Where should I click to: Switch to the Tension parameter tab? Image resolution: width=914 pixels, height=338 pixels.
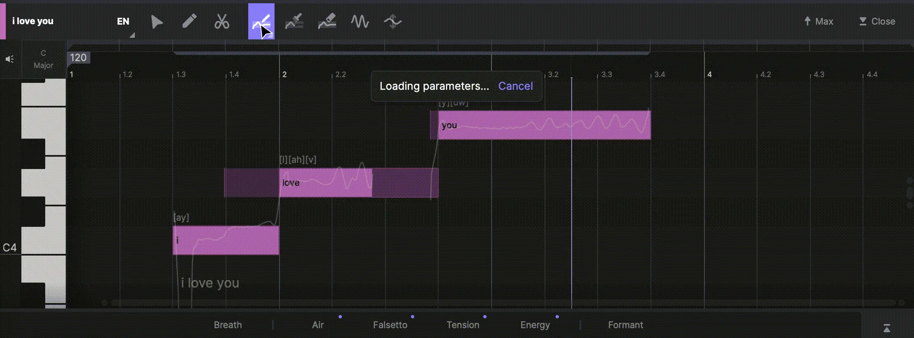tap(463, 325)
